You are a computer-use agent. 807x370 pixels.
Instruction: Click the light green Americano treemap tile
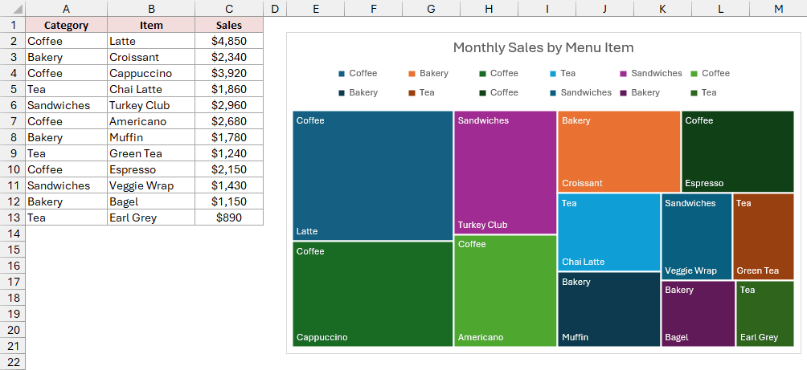pyautogui.click(x=506, y=291)
